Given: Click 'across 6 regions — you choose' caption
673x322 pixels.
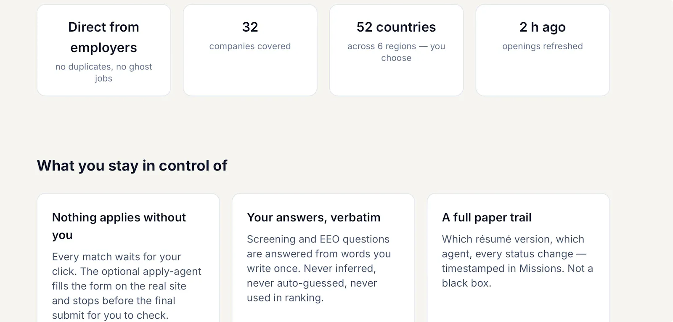Looking at the screenshot, I should pos(396,52).
